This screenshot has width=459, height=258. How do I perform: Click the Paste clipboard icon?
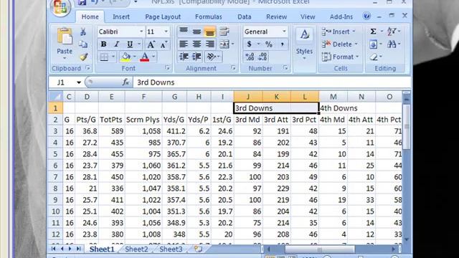[x=65, y=37]
